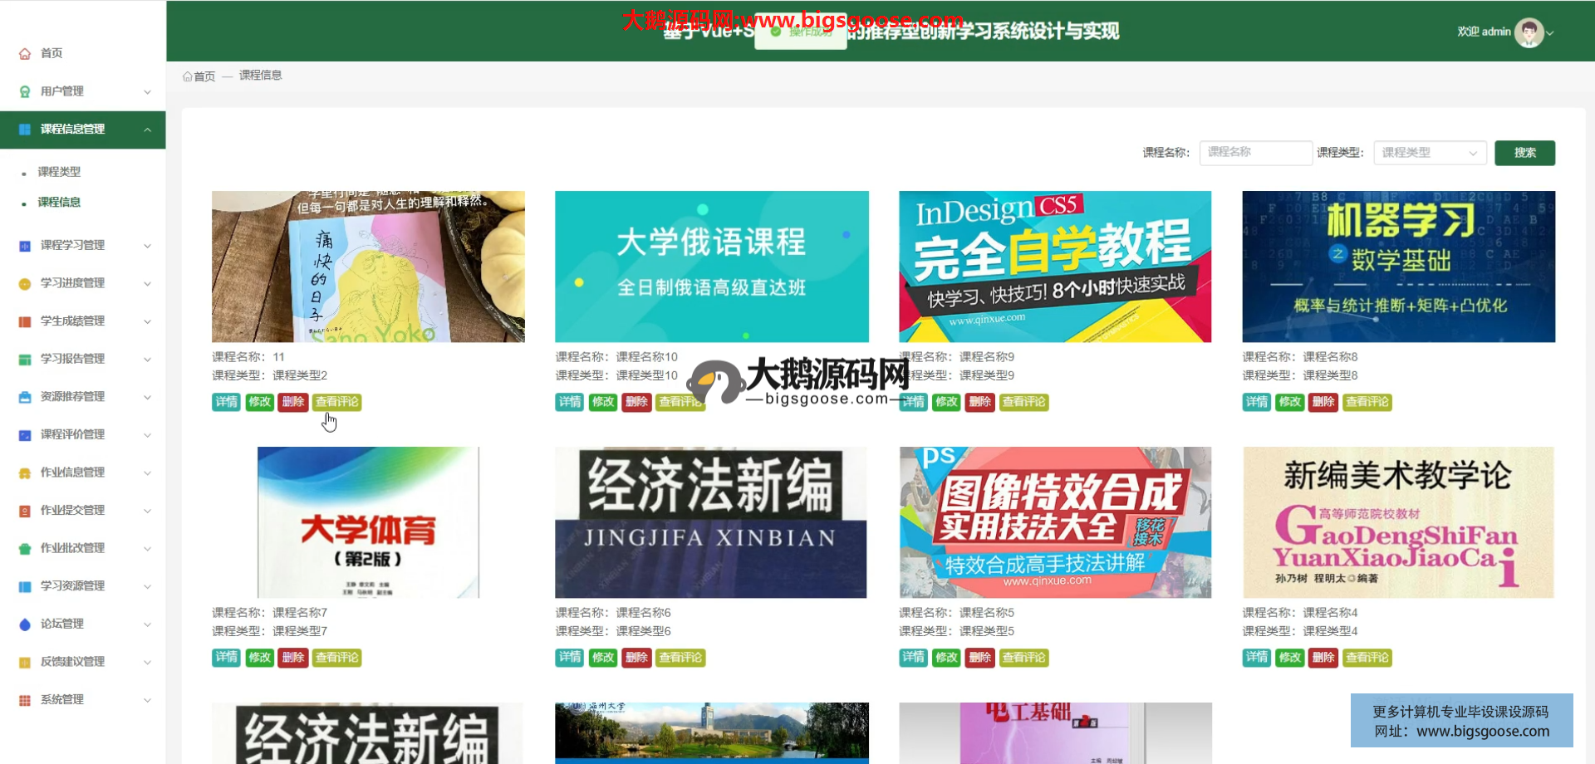
Task: Click 查看评论 for course 11
Action: [336, 402]
